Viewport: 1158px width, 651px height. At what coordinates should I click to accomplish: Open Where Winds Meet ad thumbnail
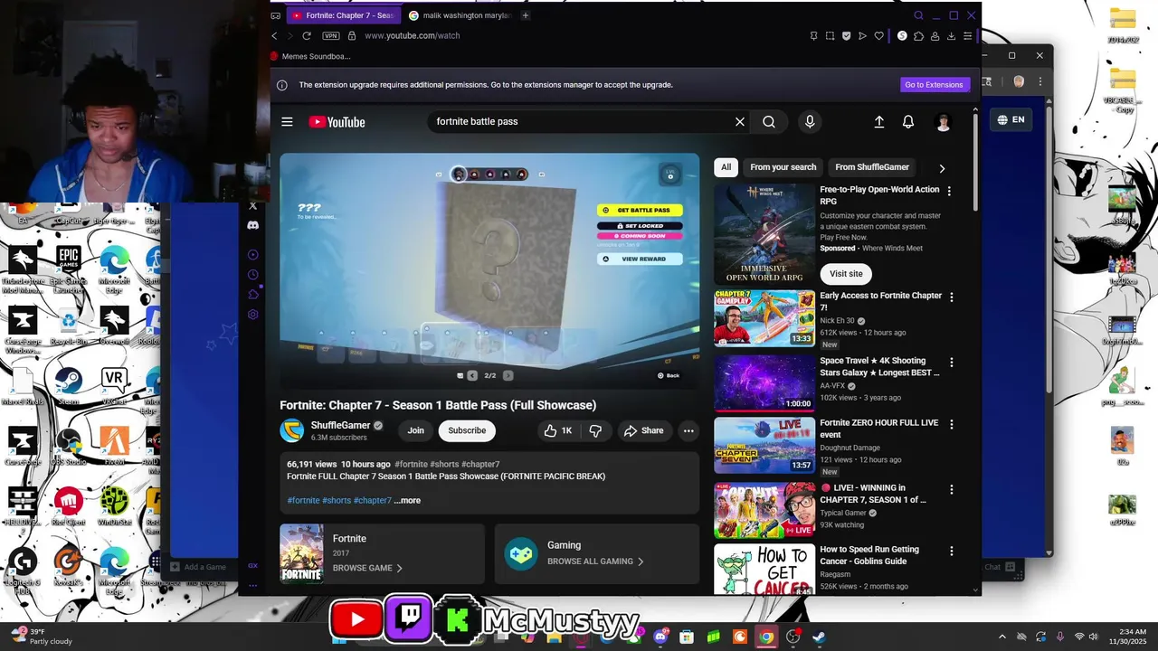[x=764, y=234]
